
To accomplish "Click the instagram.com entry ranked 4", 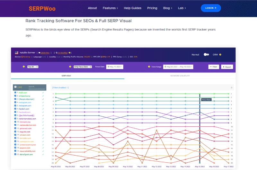I will tap(25, 102).
